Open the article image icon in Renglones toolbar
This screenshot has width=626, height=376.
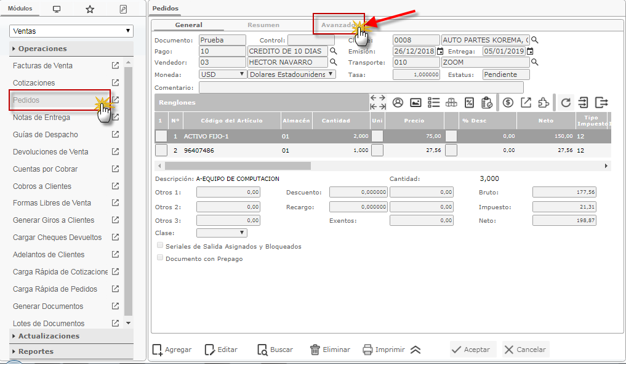pyautogui.click(x=415, y=103)
